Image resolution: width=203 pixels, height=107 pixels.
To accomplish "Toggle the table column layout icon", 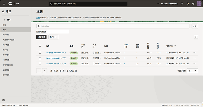I will [x=196, y=37].
